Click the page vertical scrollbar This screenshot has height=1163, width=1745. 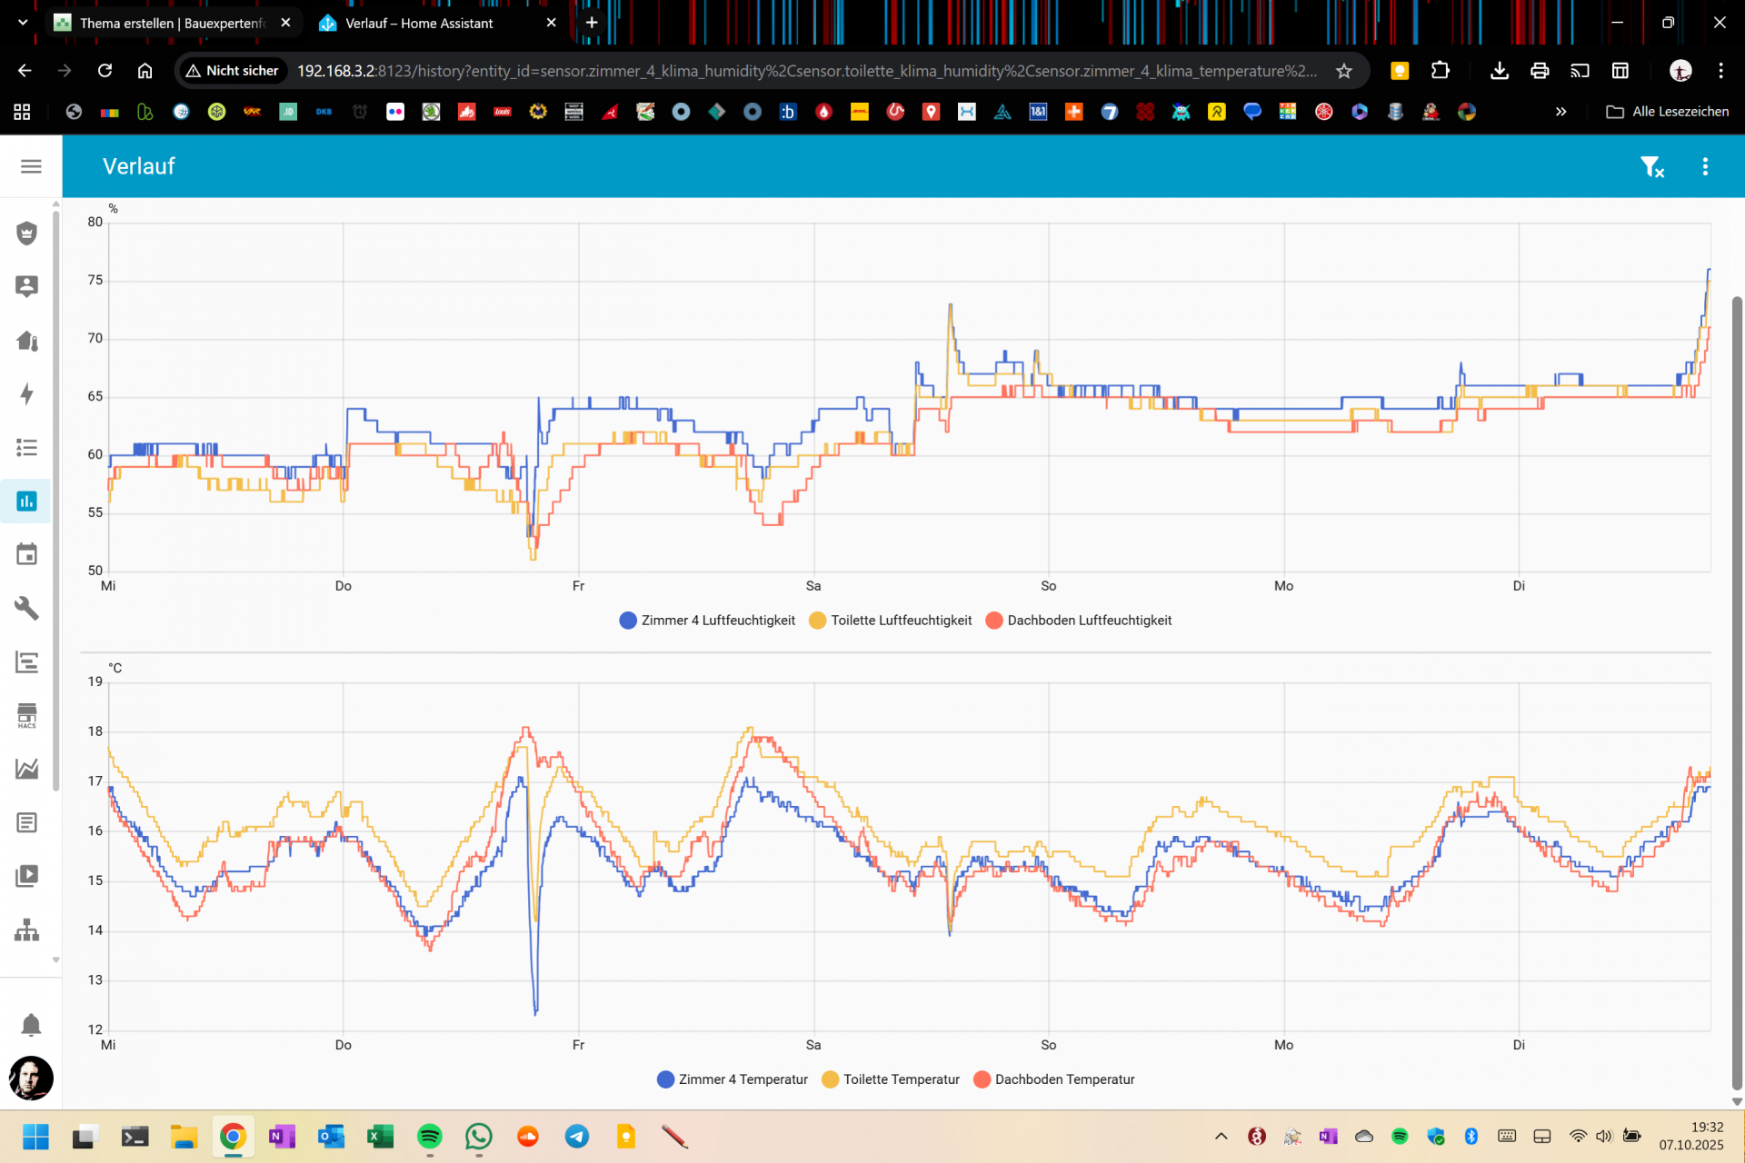pyautogui.click(x=1737, y=691)
